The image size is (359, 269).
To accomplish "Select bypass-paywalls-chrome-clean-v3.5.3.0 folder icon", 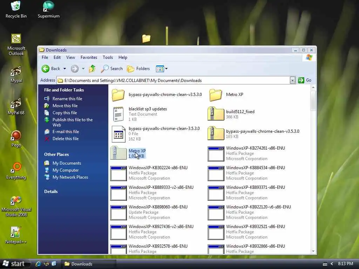I will [x=118, y=95].
